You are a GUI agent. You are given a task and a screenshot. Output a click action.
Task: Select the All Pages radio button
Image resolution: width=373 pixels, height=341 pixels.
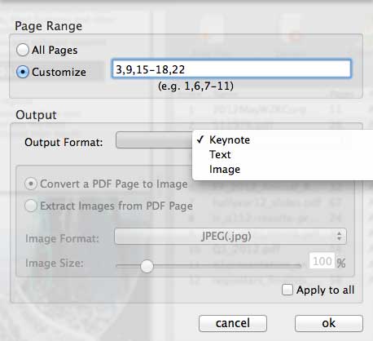pos(23,50)
